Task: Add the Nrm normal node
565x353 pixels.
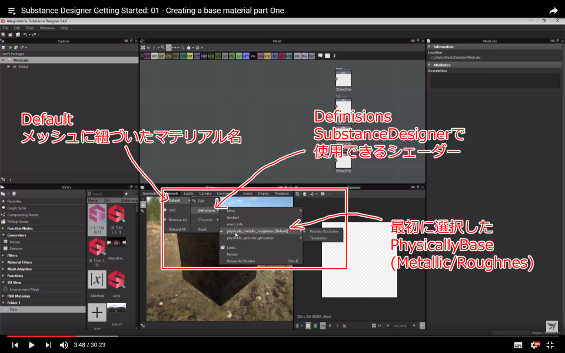Action: (x=246, y=56)
